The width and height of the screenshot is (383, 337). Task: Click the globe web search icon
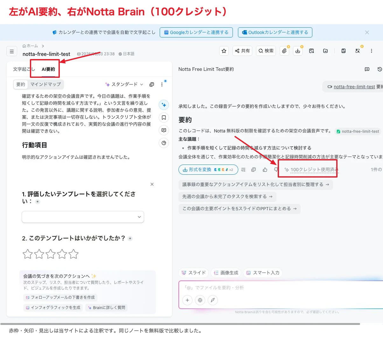point(200,300)
